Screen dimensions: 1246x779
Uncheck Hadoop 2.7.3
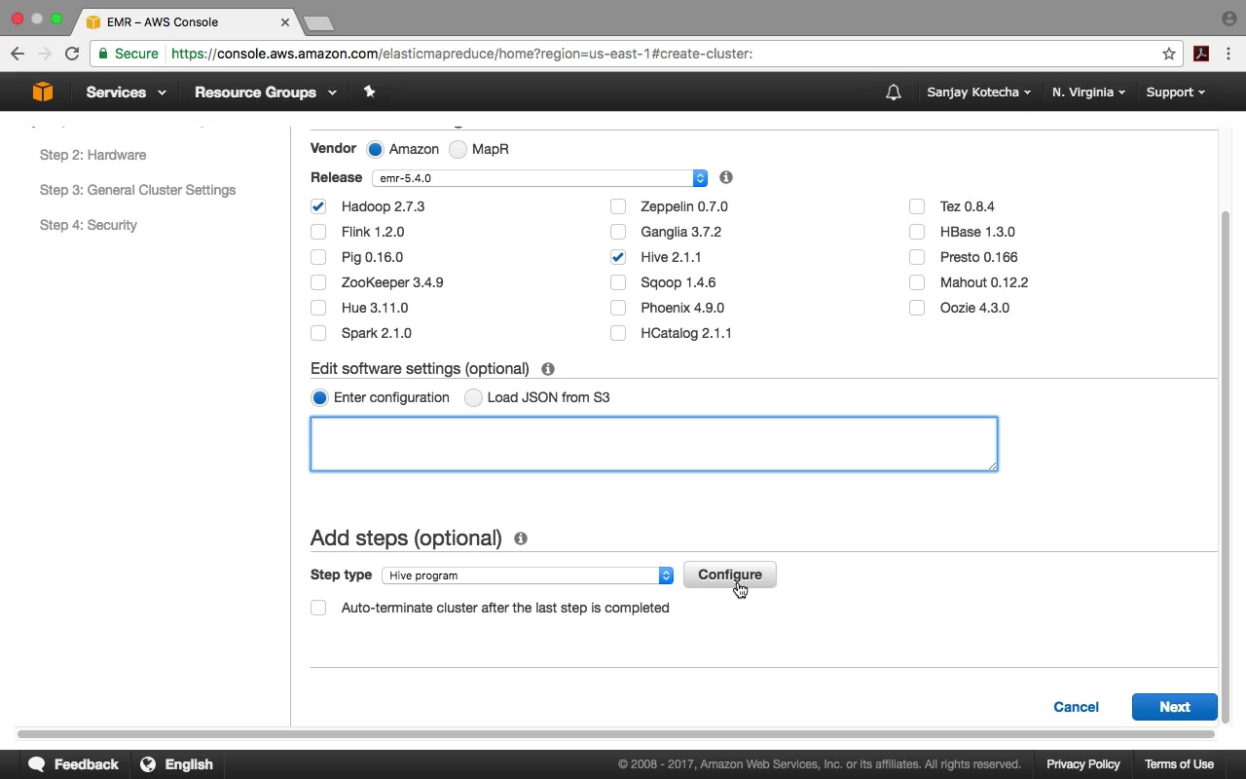tap(318, 206)
